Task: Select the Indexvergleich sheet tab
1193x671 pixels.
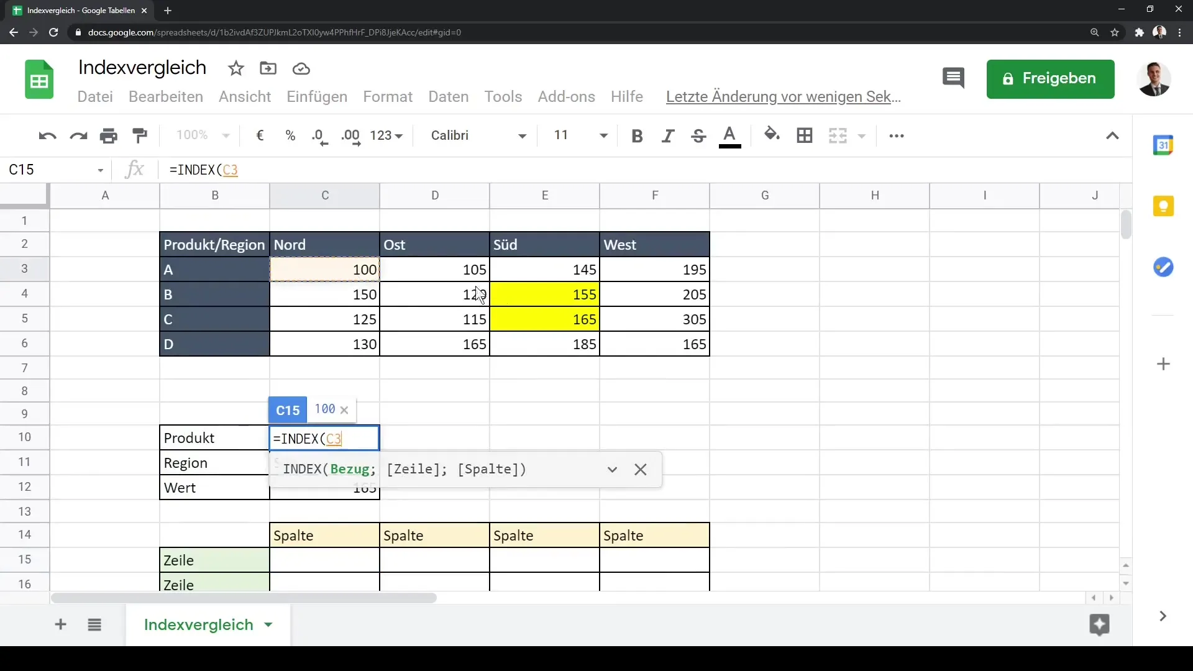Action: [199, 624]
